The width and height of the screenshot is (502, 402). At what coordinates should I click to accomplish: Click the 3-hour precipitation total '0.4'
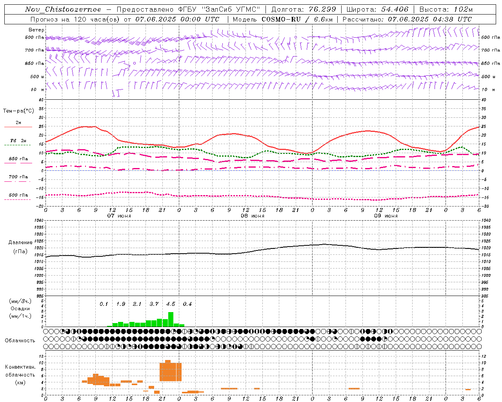click(x=187, y=304)
